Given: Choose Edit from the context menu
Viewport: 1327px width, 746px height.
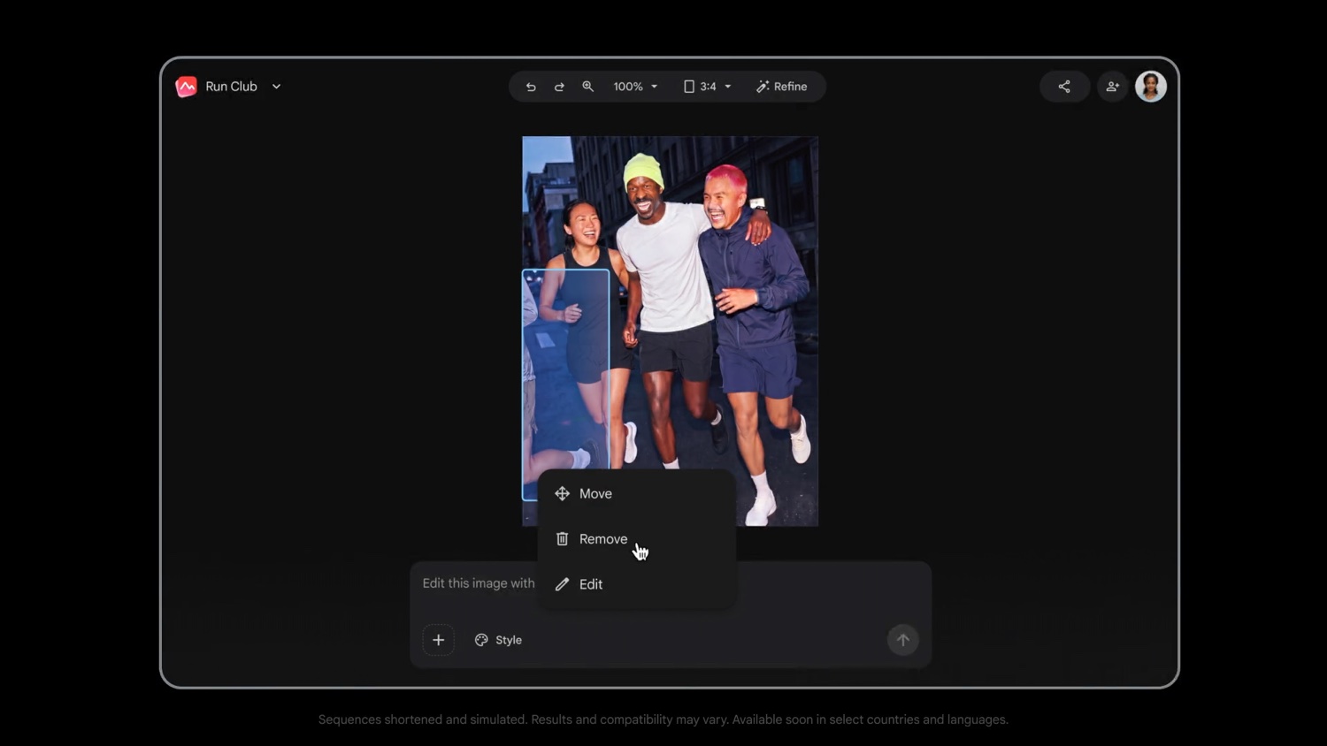Looking at the screenshot, I should click(637, 584).
